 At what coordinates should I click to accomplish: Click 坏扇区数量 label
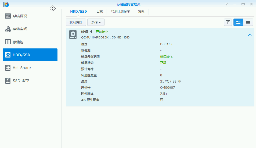pyautogui.click(x=89, y=75)
